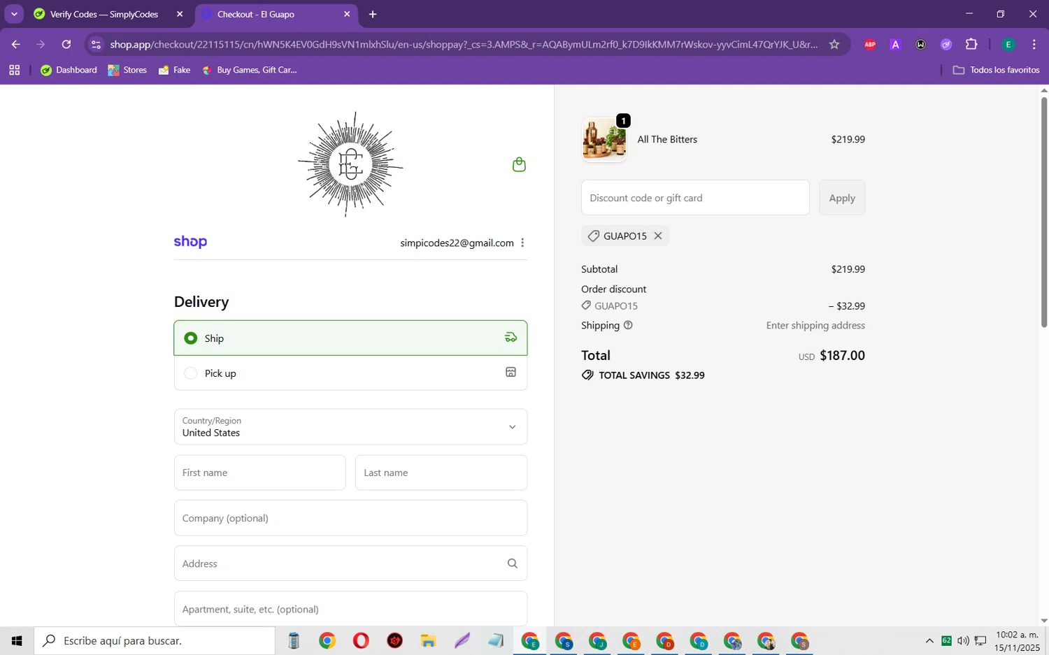This screenshot has height=655, width=1049.
Task: Click the Total $187.00 amount
Action: click(x=842, y=355)
